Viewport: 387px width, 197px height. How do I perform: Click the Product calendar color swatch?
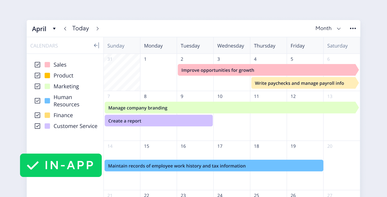47,75
